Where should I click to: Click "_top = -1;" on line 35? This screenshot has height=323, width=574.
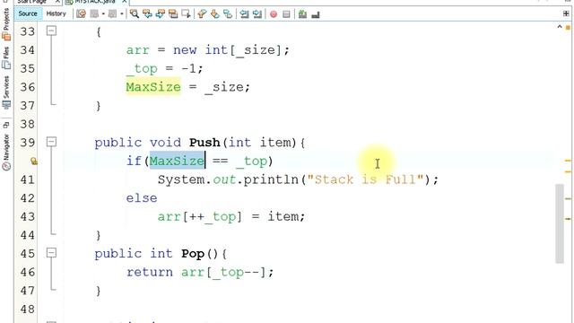pos(164,68)
